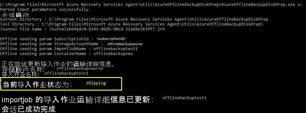306x113 pixels.
Task: Click the 'Parsed input parameters successfully' line
Action: 45,9
